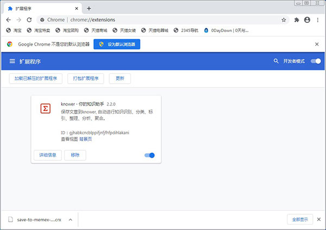The height and width of the screenshot is (230, 326).
Task: Click the knower - 你的知识助手 title
Action: click(83, 104)
